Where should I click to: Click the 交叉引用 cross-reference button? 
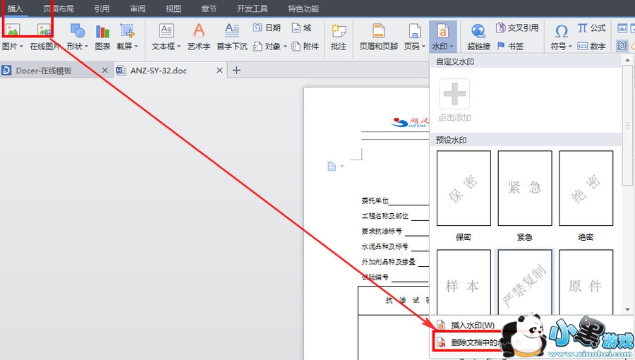[517, 28]
